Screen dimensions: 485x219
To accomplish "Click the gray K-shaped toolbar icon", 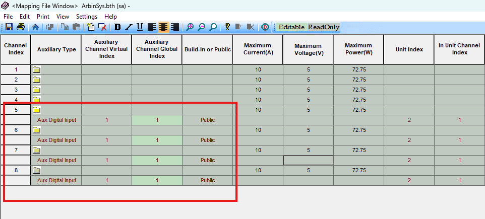I will (251, 27).
